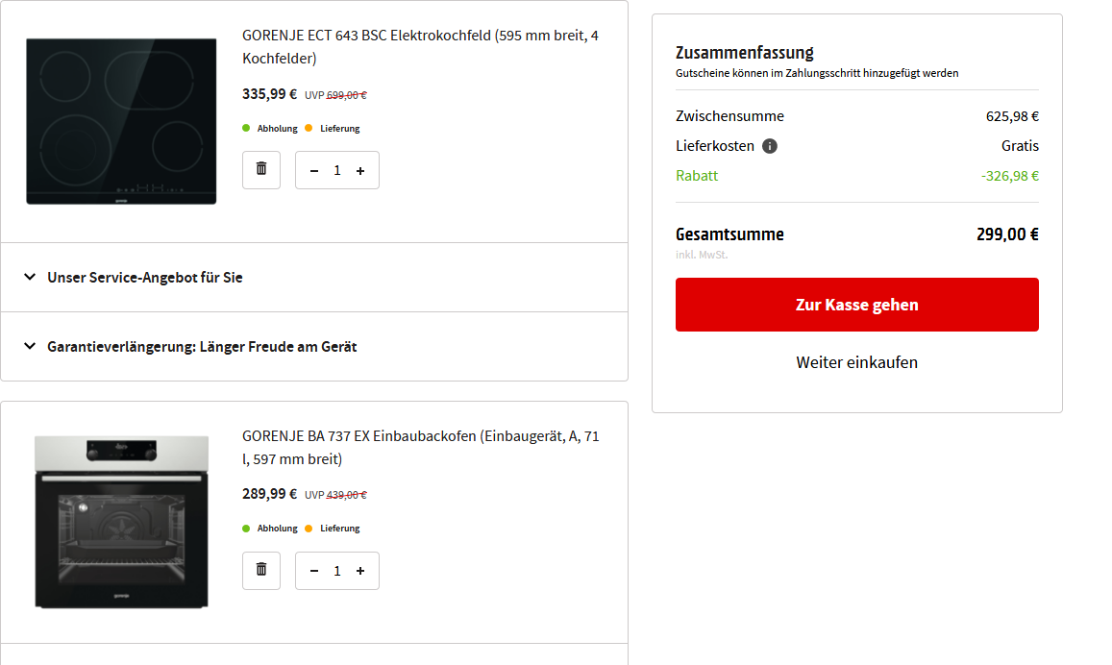Open the GORENJE BA 737 EX Einbaubackofen title
Image resolution: width=1112 pixels, height=665 pixels.
420,447
